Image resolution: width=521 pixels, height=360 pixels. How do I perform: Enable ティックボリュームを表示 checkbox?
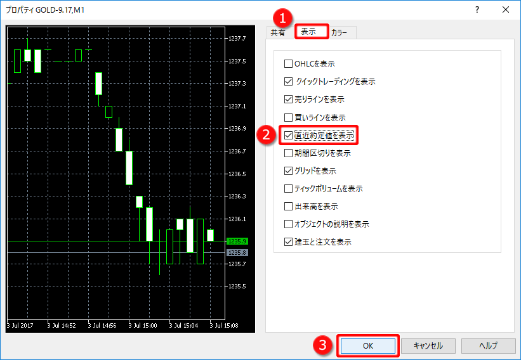pos(289,188)
